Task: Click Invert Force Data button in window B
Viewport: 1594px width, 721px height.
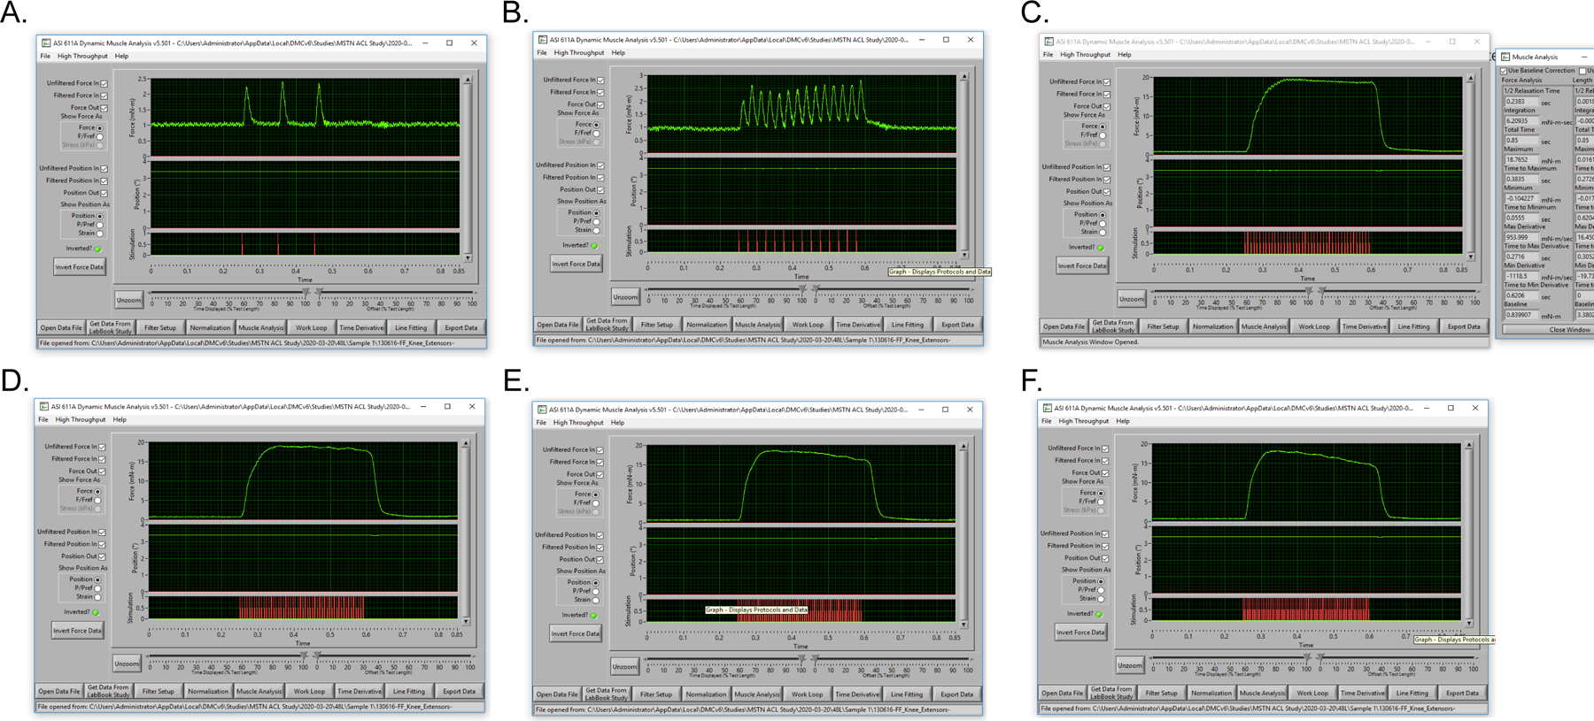Action: point(576,264)
